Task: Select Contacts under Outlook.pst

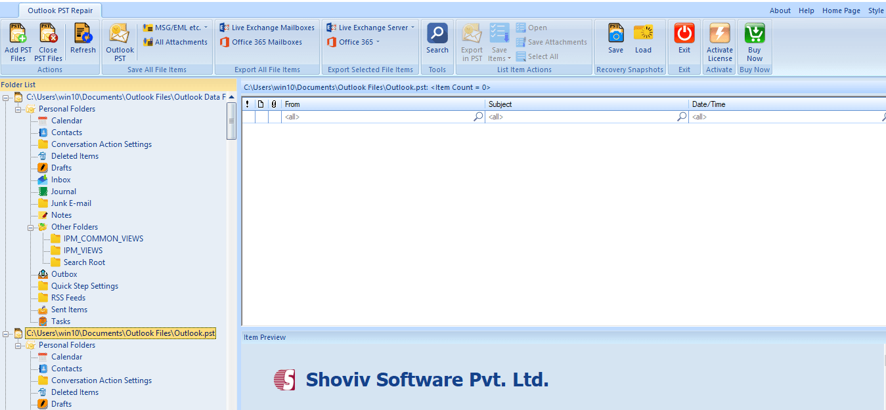Action: tap(66, 369)
